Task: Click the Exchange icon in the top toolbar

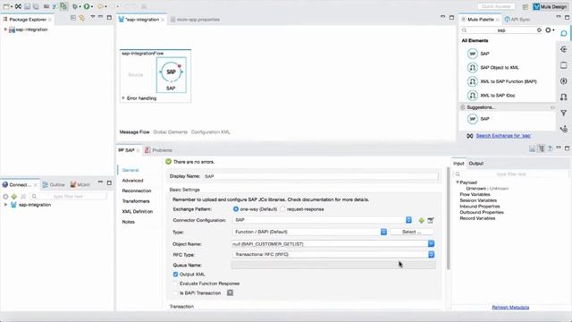Action: [x=18, y=6]
